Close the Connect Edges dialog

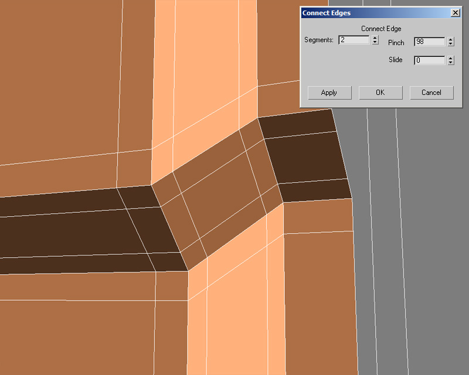(x=456, y=13)
